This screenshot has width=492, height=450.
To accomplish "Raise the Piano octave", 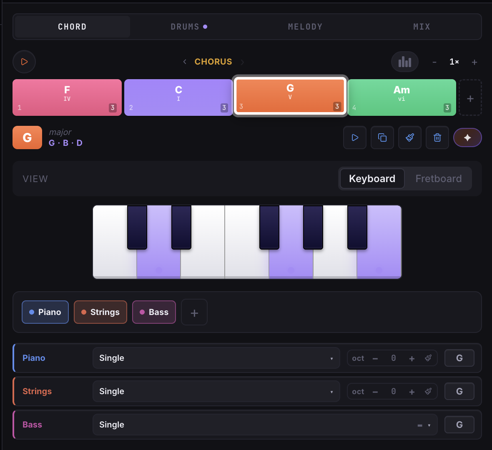I will (x=412, y=358).
